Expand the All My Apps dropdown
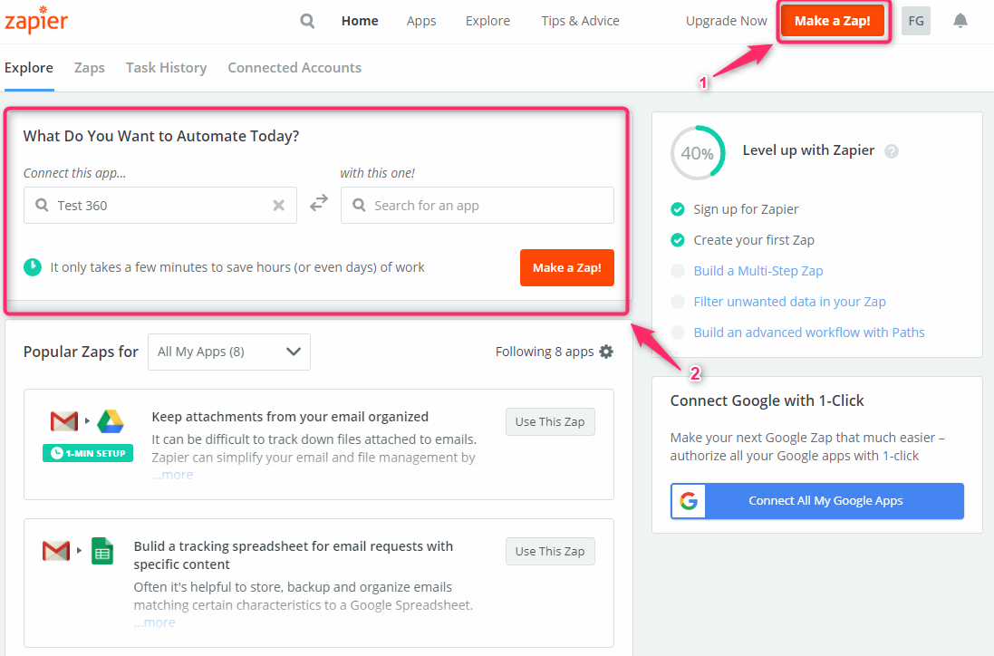994x656 pixels. 229,352
